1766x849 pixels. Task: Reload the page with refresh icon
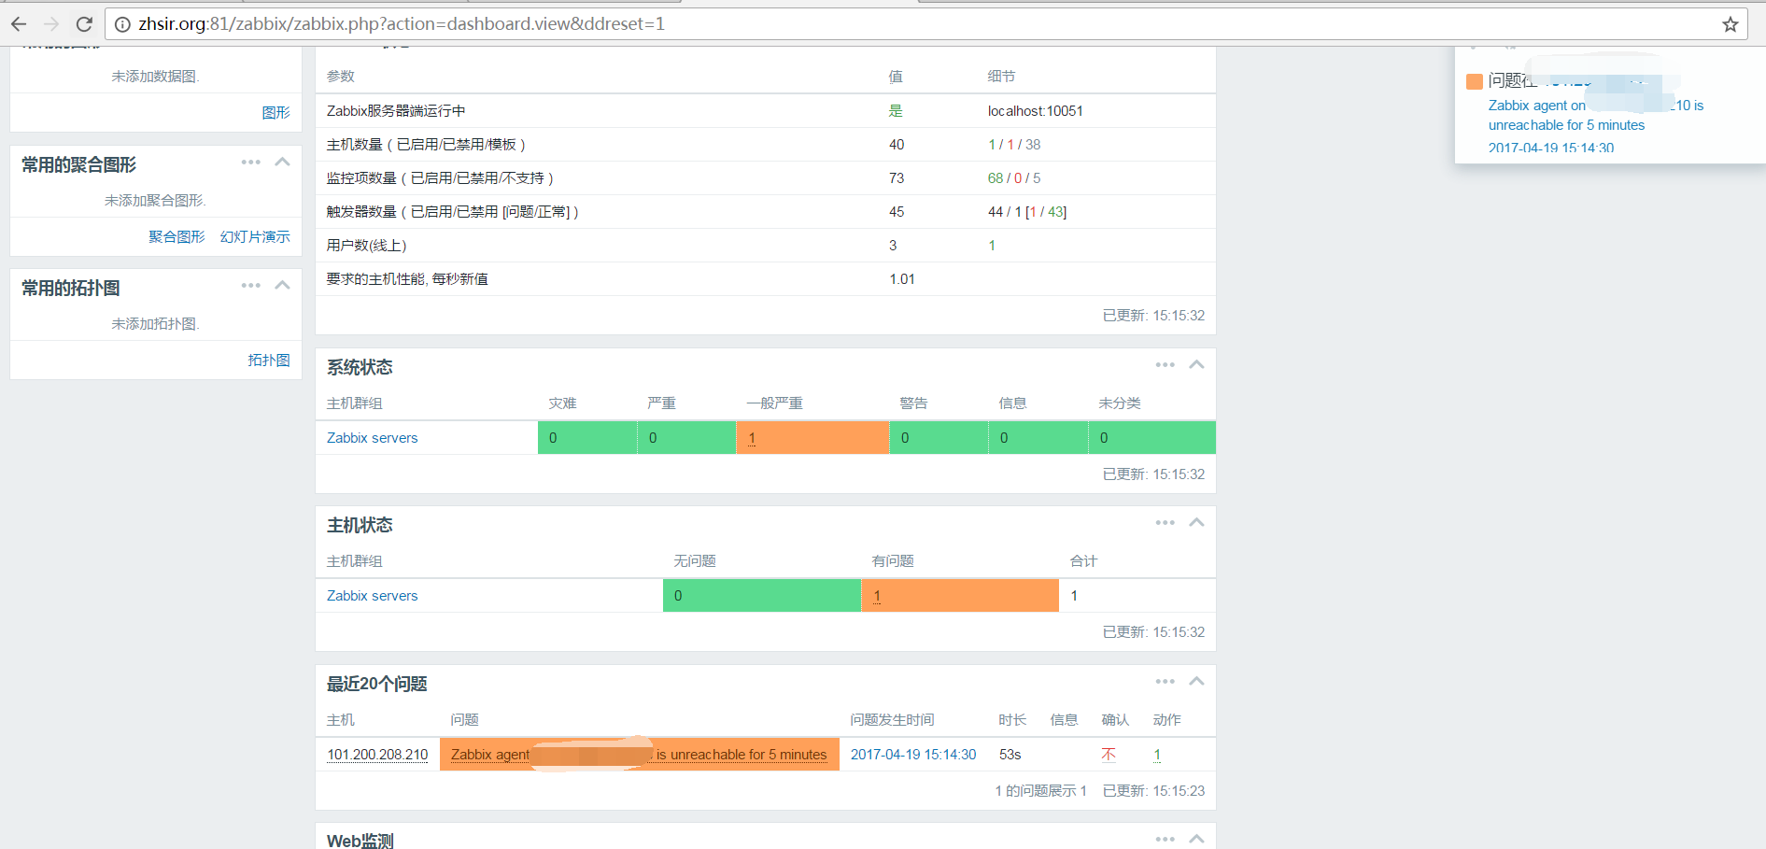coord(84,24)
